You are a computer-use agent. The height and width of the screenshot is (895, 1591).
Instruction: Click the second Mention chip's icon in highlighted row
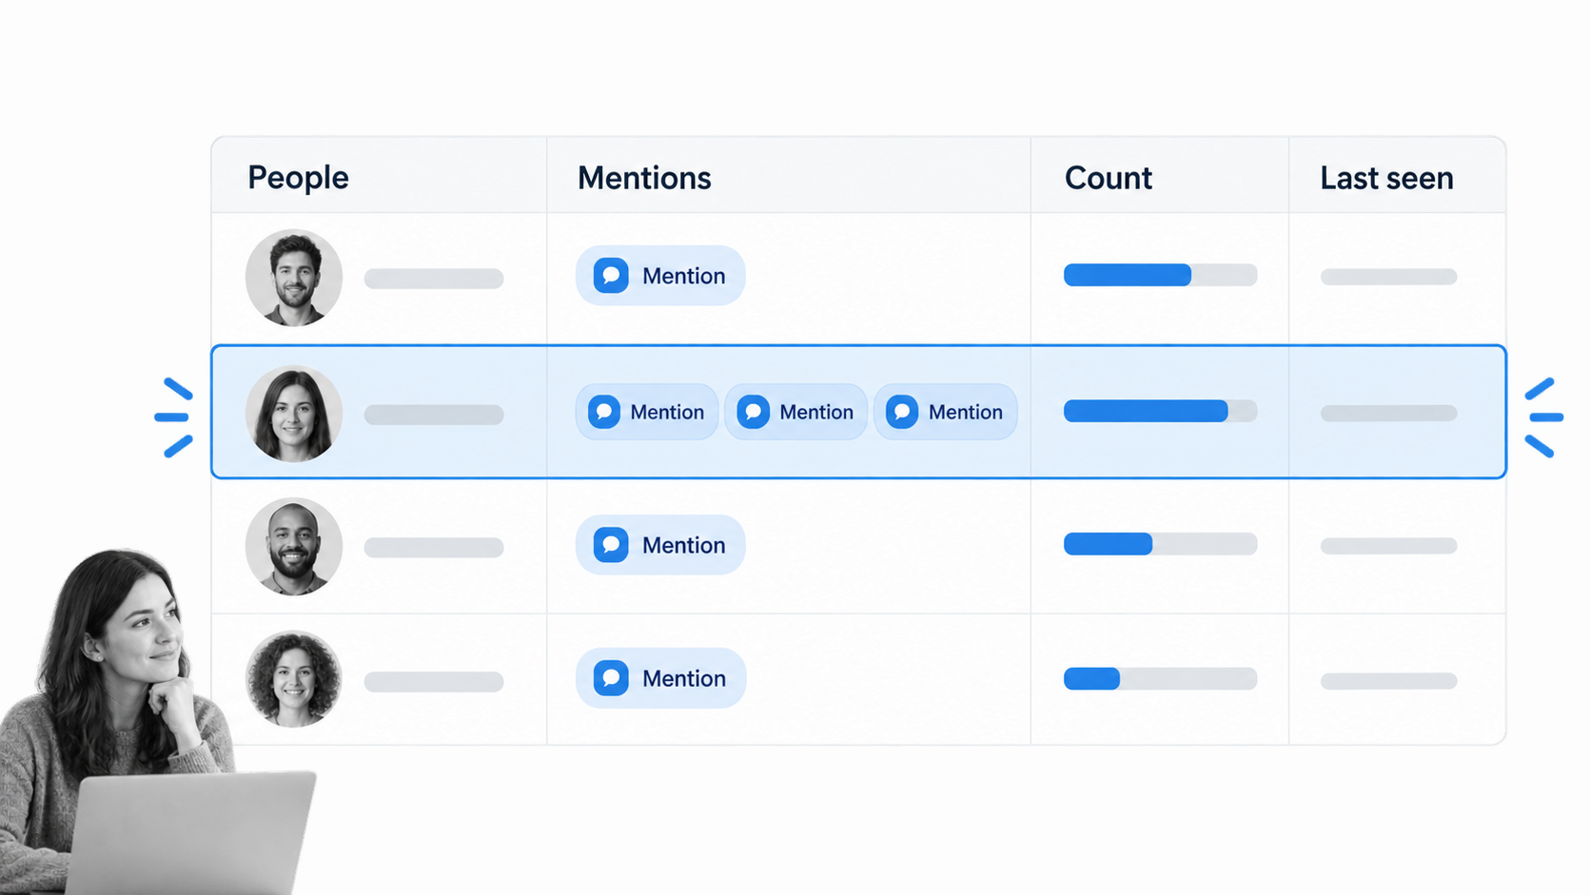[x=754, y=412]
